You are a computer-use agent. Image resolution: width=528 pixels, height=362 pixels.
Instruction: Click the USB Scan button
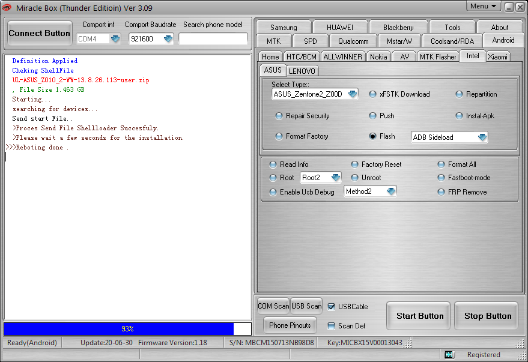pyautogui.click(x=306, y=306)
